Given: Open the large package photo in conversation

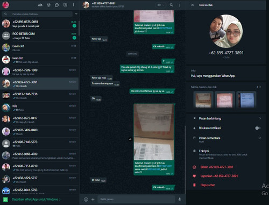Looking at the screenshot, I should click(154, 132).
